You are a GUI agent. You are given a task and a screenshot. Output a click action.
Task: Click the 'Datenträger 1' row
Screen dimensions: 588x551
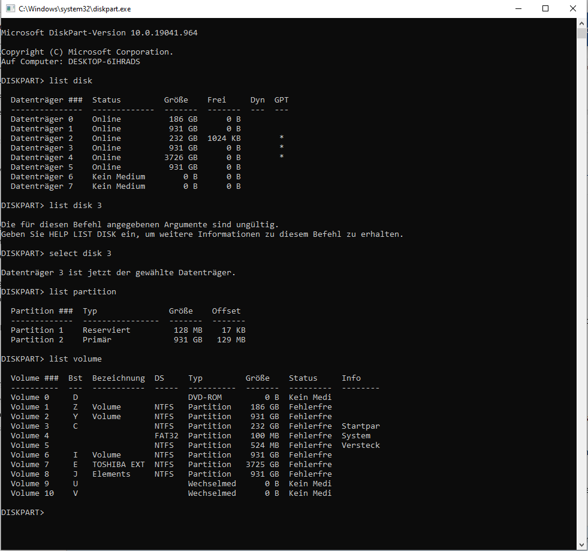coord(126,129)
